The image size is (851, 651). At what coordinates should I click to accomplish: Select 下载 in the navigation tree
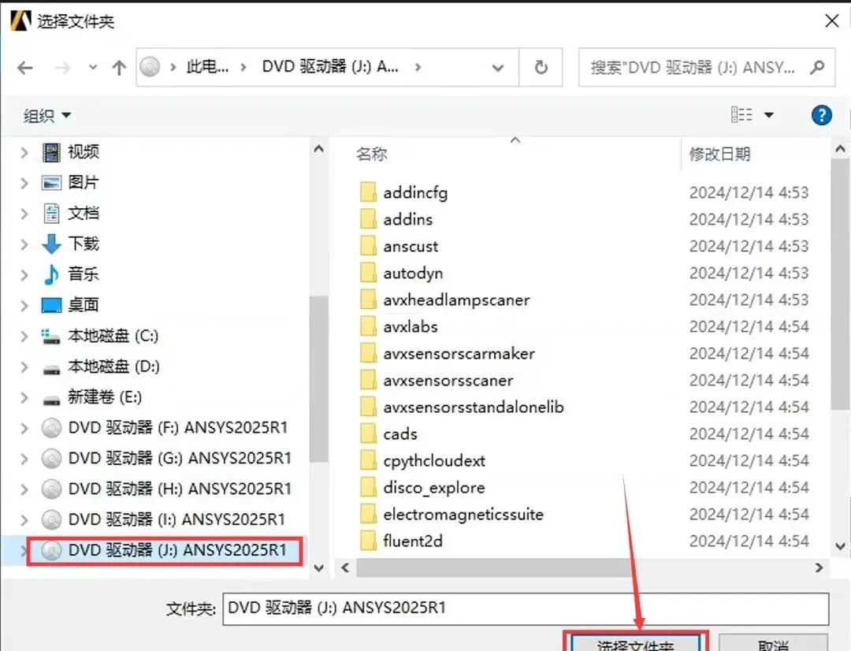[83, 244]
